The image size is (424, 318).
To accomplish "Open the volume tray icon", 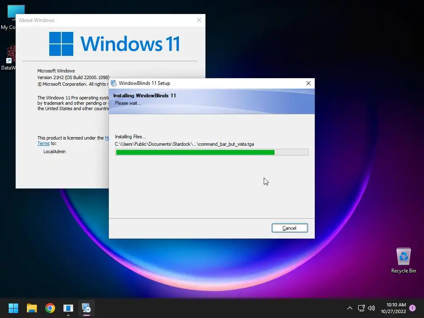I will click(371, 308).
